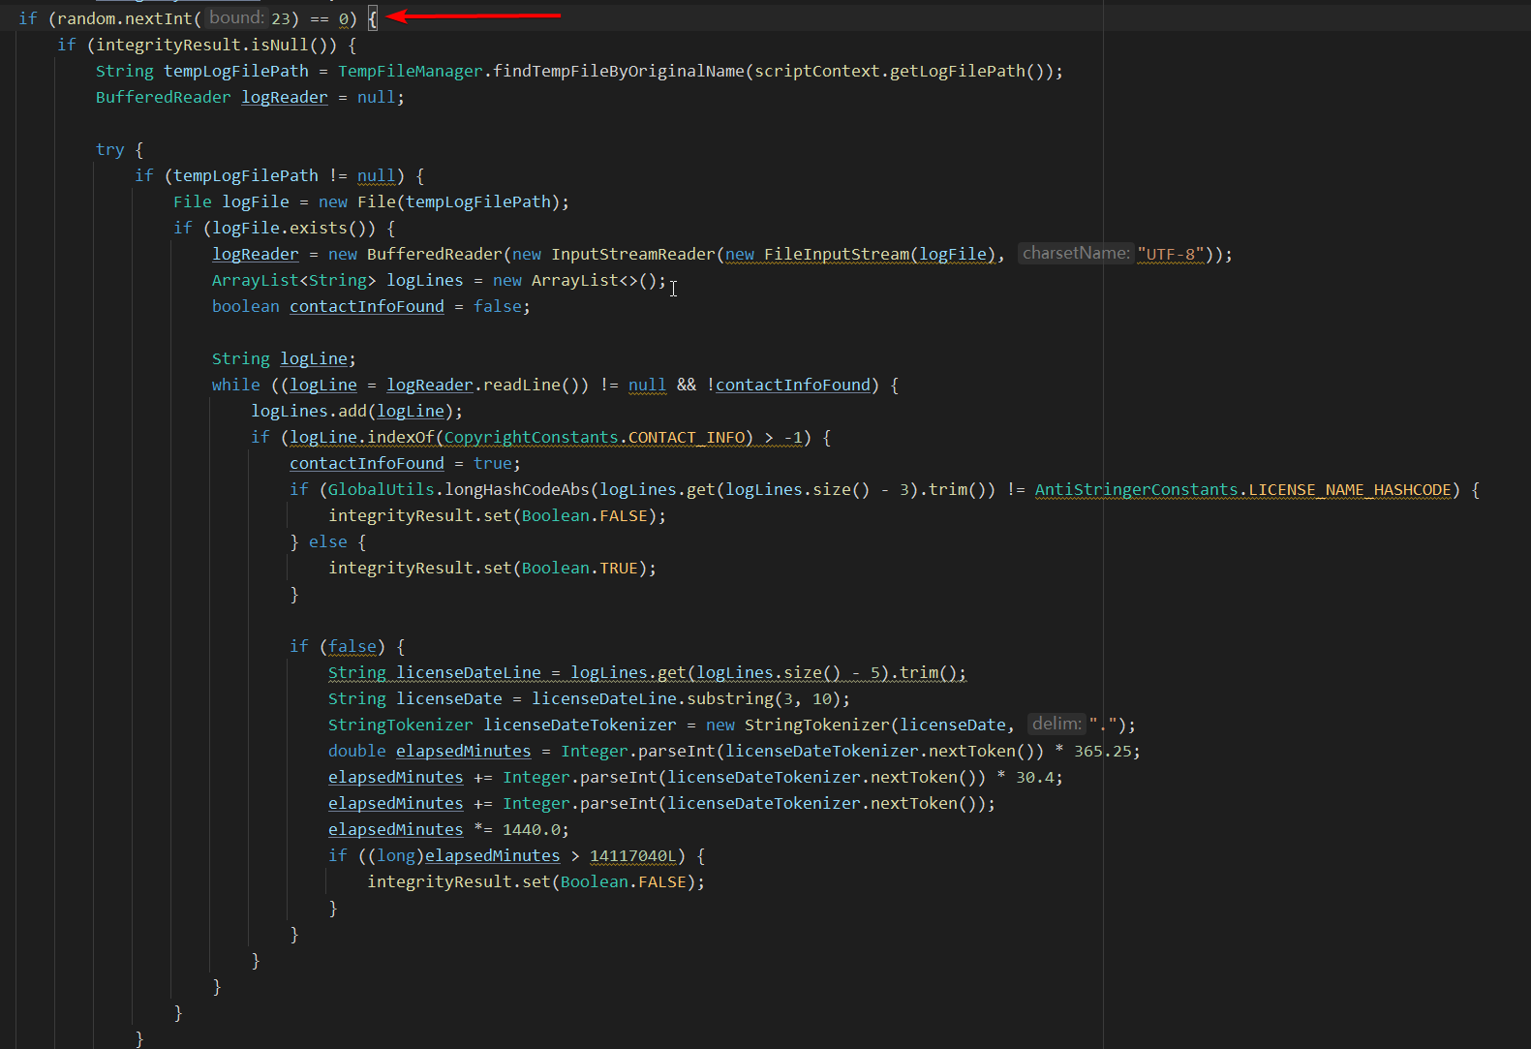
Task: Select the FileInputStream constructor name
Action: point(837,254)
